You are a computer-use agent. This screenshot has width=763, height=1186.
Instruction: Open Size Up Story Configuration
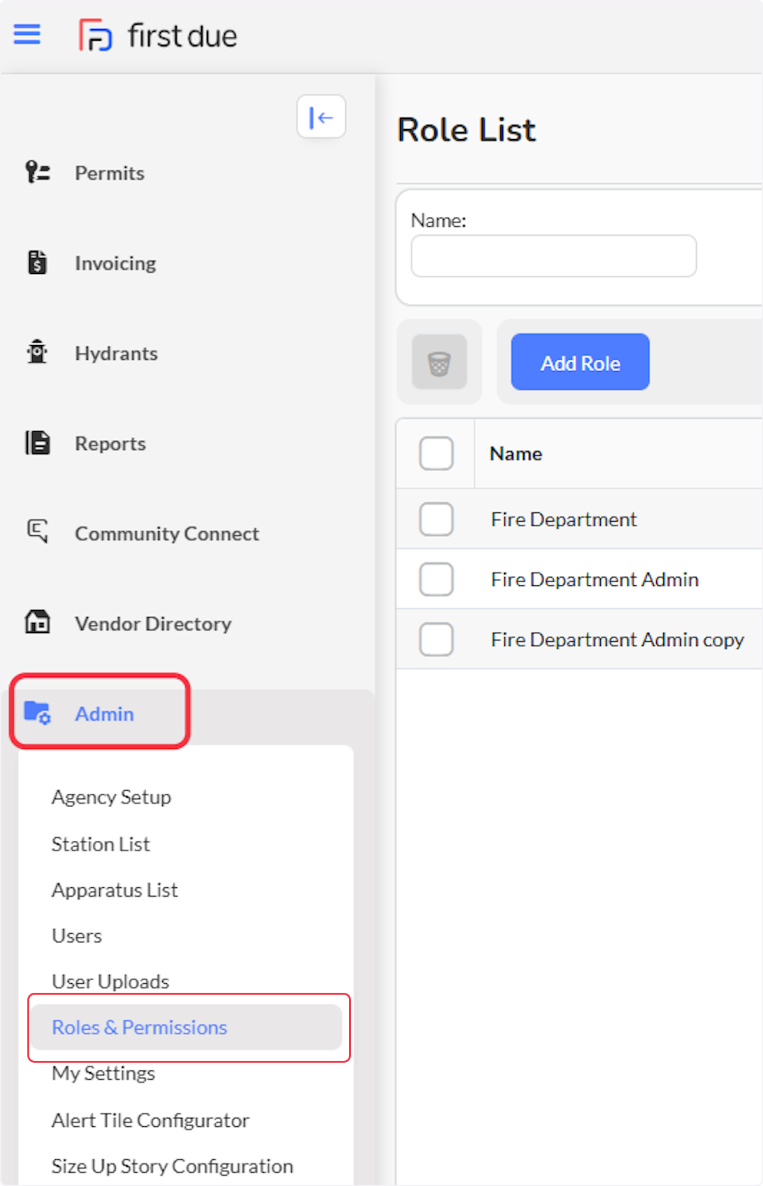coord(172,1166)
